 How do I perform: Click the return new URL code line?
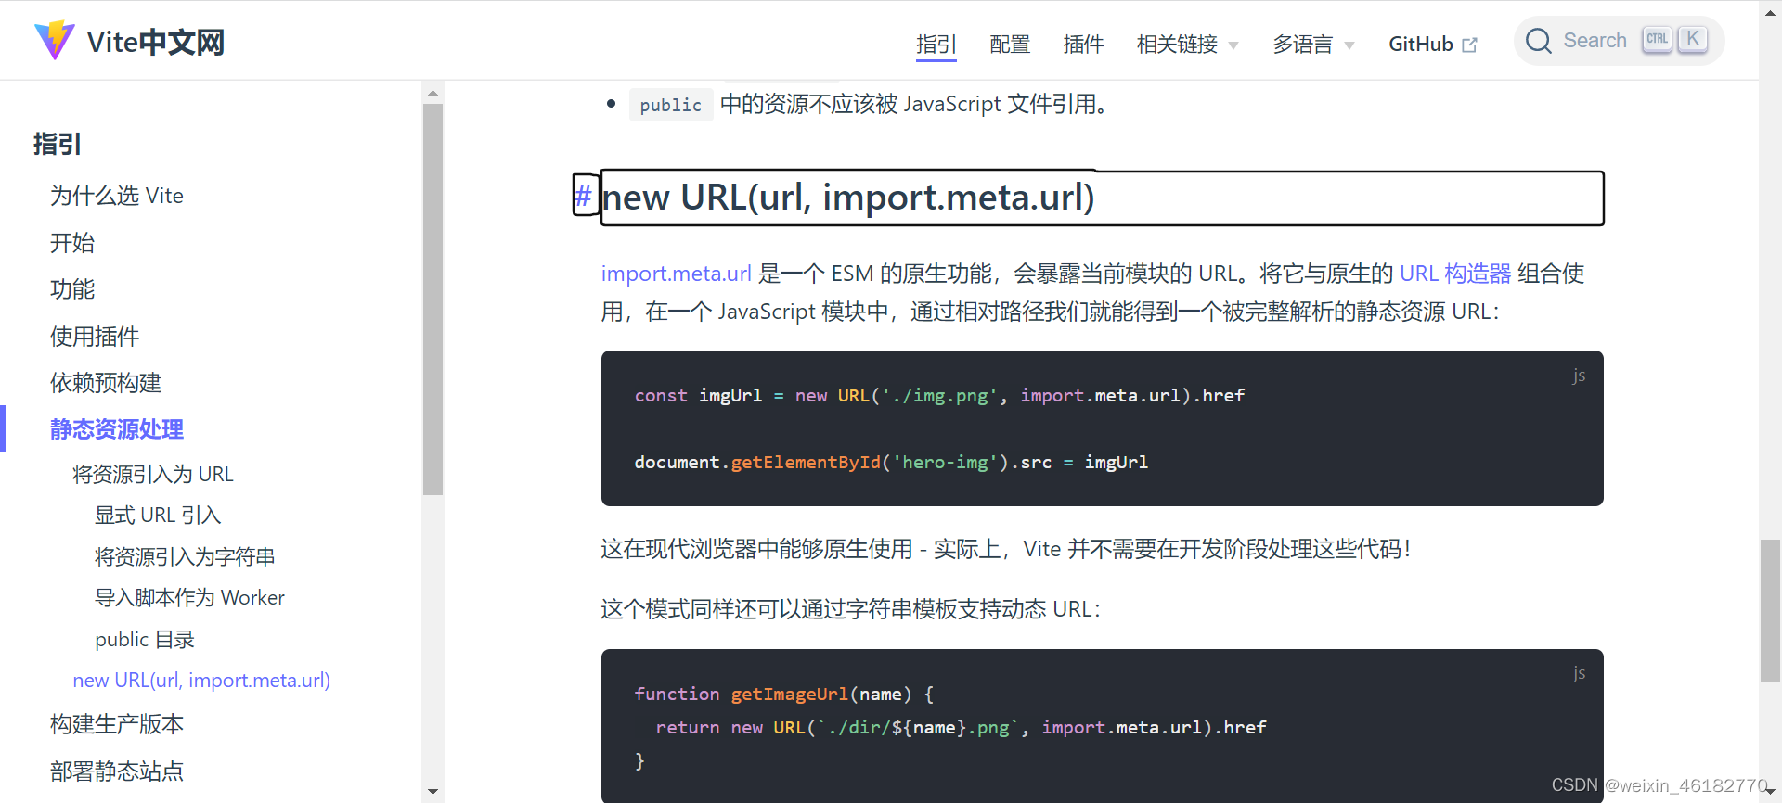tap(961, 727)
